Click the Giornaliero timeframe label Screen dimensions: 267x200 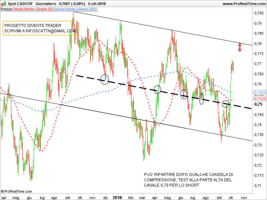[46, 4]
